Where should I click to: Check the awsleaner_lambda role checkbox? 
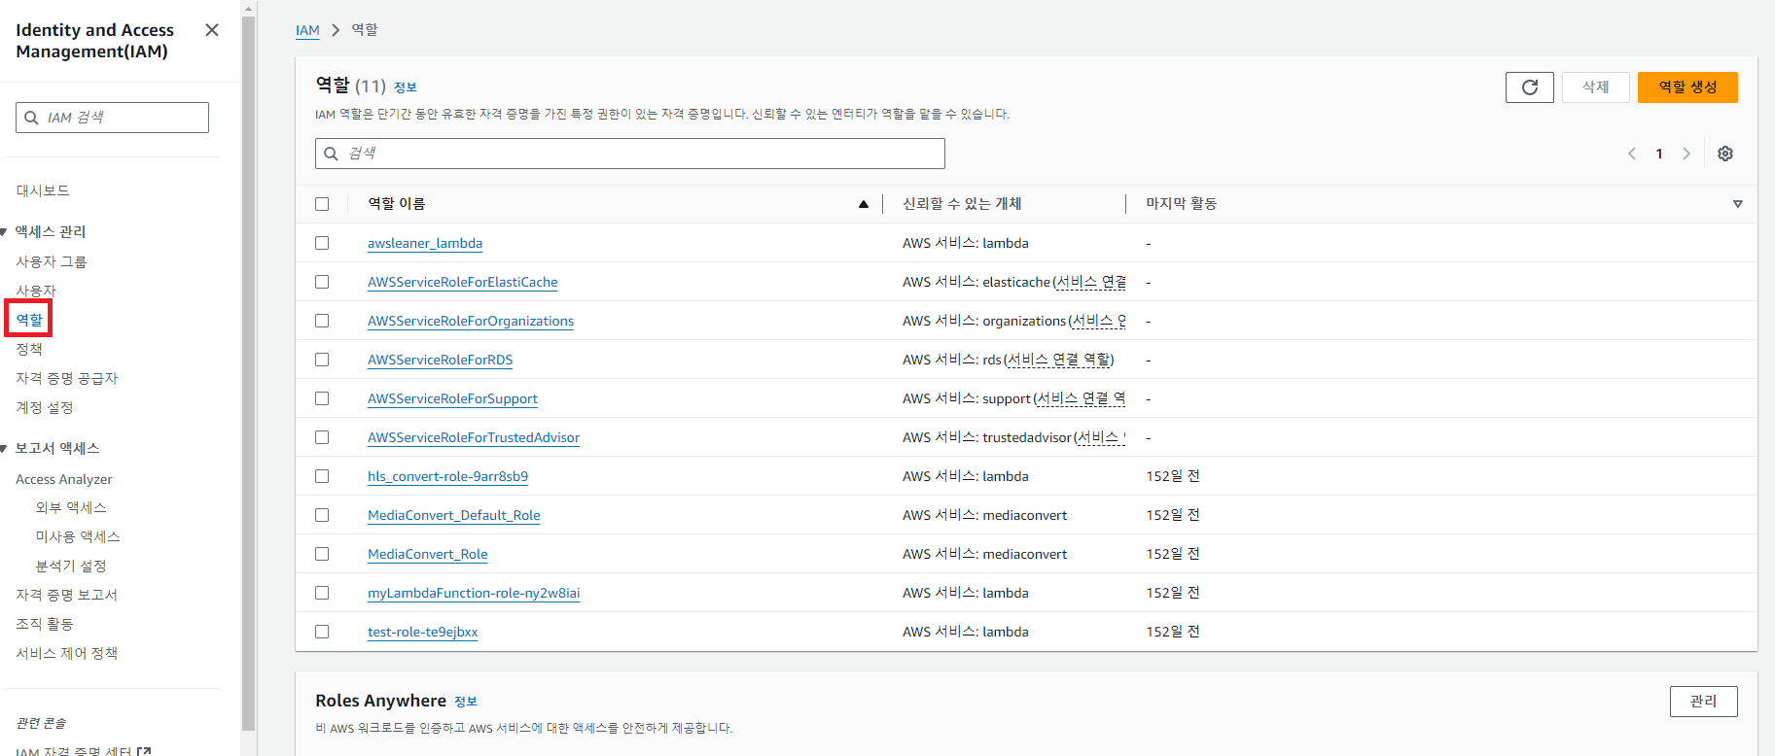[x=322, y=243]
